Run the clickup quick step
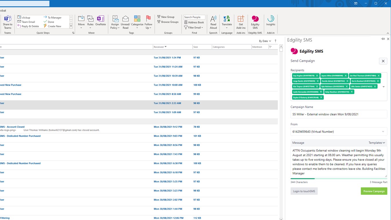 pos(24,17)
